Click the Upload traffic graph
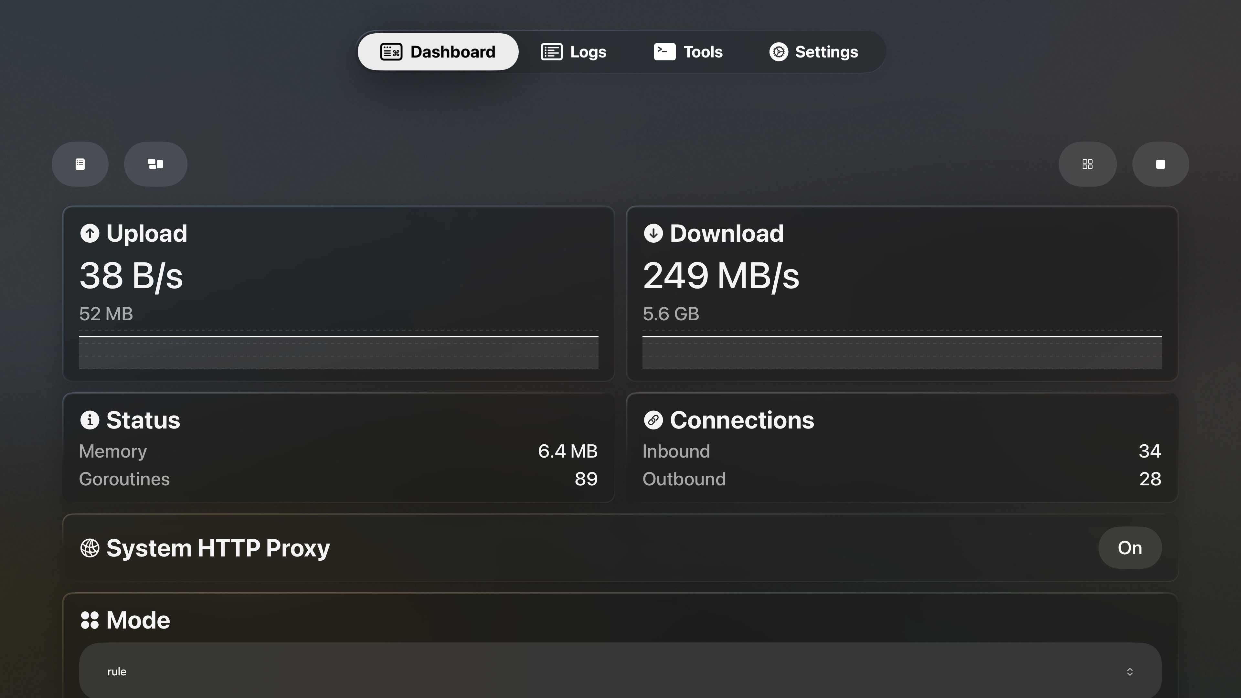1241x698 pixels. [x=339, y=350]
